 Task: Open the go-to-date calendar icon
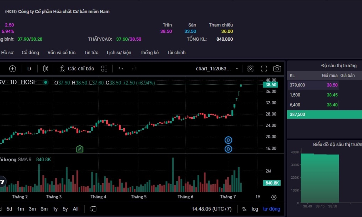click(x=93, y=209)
